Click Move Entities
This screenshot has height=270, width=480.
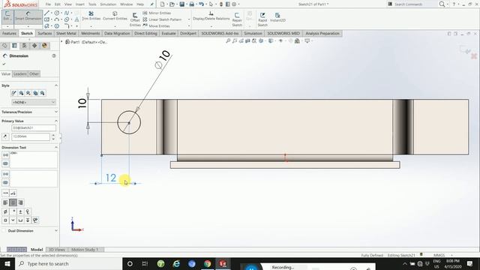click(156, 26)
